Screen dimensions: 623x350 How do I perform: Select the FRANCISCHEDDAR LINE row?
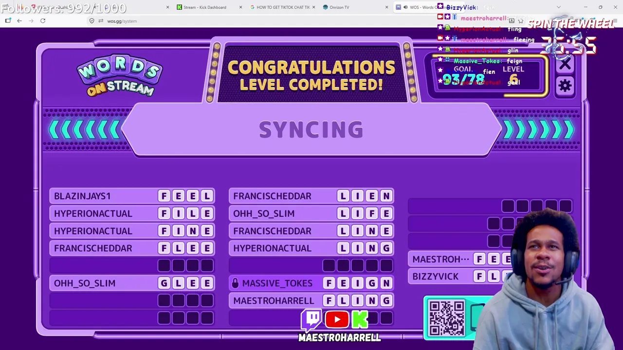311,231
